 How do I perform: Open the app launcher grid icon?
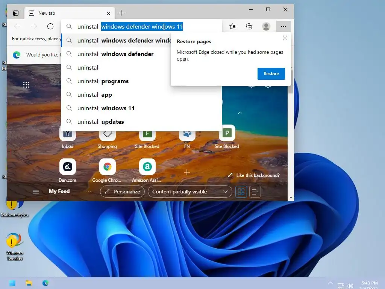pos(26,85)
